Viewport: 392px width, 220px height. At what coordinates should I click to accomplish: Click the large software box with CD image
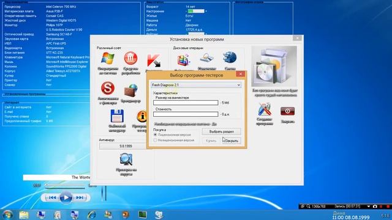274,67
